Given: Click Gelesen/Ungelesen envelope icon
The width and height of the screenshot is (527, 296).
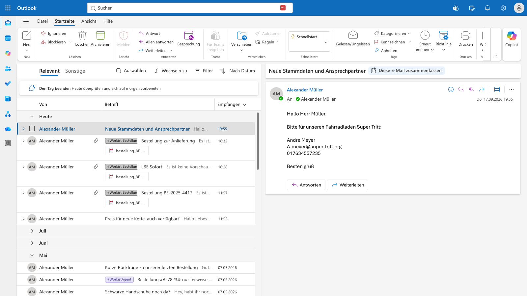Looking at the screenshot, I should (x=353, y=39).
